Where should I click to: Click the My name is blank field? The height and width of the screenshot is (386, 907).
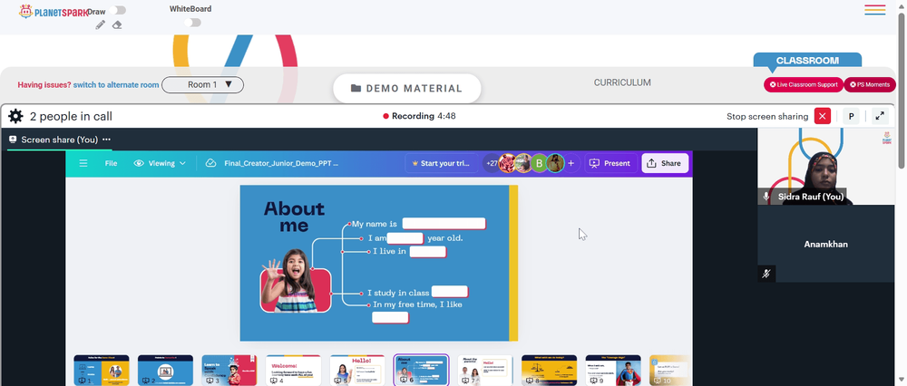tap(444, 224)
